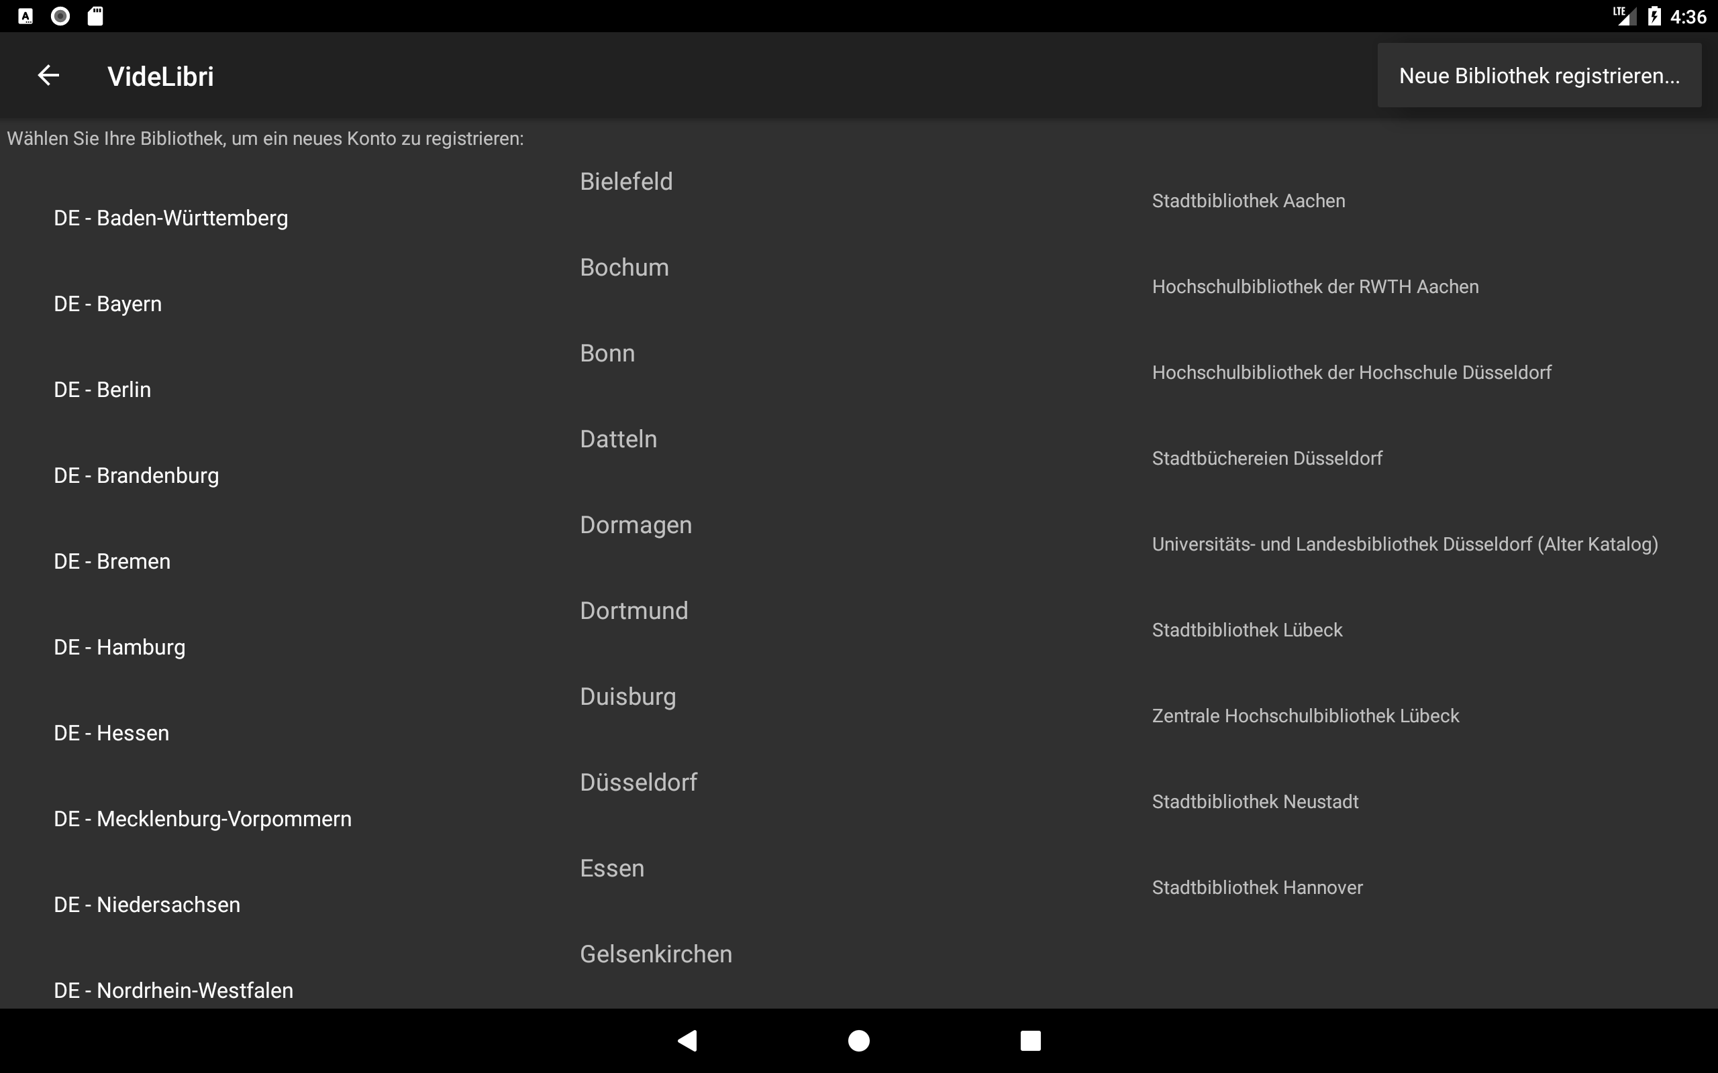Choose Stadtbibliothek Hannover library
The width and height of the screenshot is (1718, 1073).
click(x=1256, y=888)
